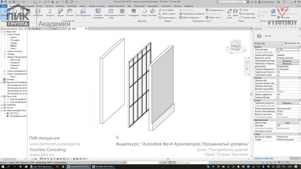Open the instance filter dropdown 3D вид (3D)
The image size is (301, 169).
pos(269,43)
